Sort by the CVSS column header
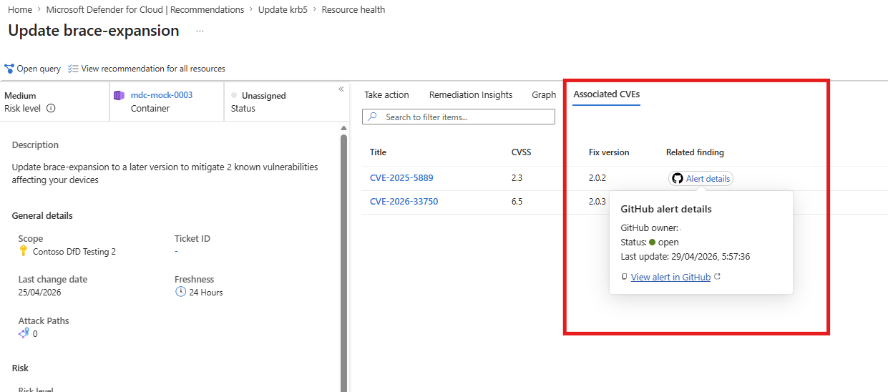Screen dimensions: 888x392 pos(522,152)
